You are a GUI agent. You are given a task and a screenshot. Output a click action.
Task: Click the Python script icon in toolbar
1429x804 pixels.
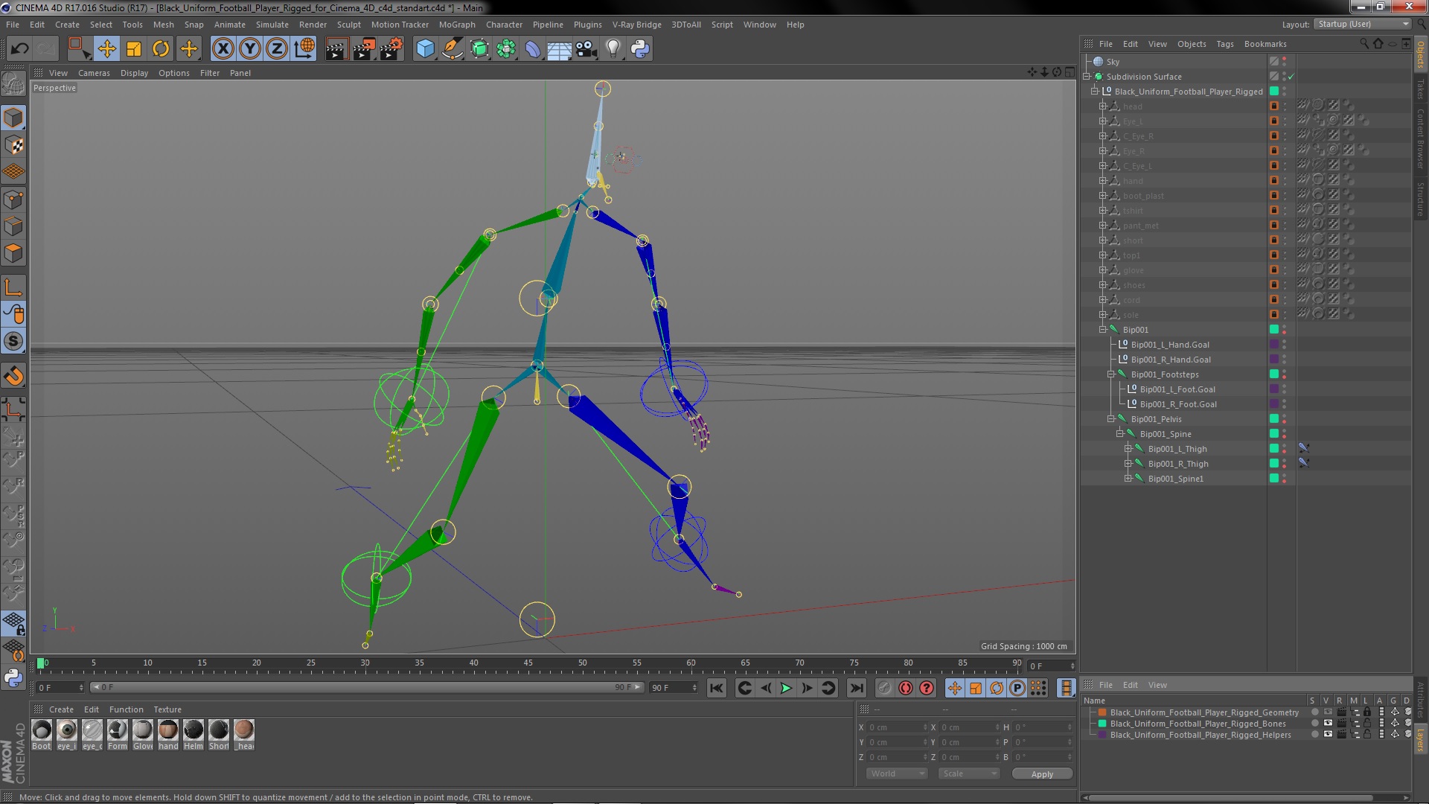click(x=640, y=49)
